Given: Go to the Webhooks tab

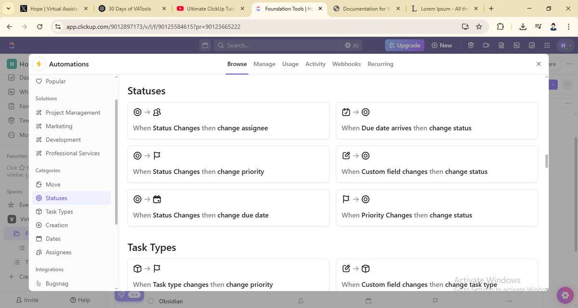Looking at the screenshot, I should click(x=346, y=64).
